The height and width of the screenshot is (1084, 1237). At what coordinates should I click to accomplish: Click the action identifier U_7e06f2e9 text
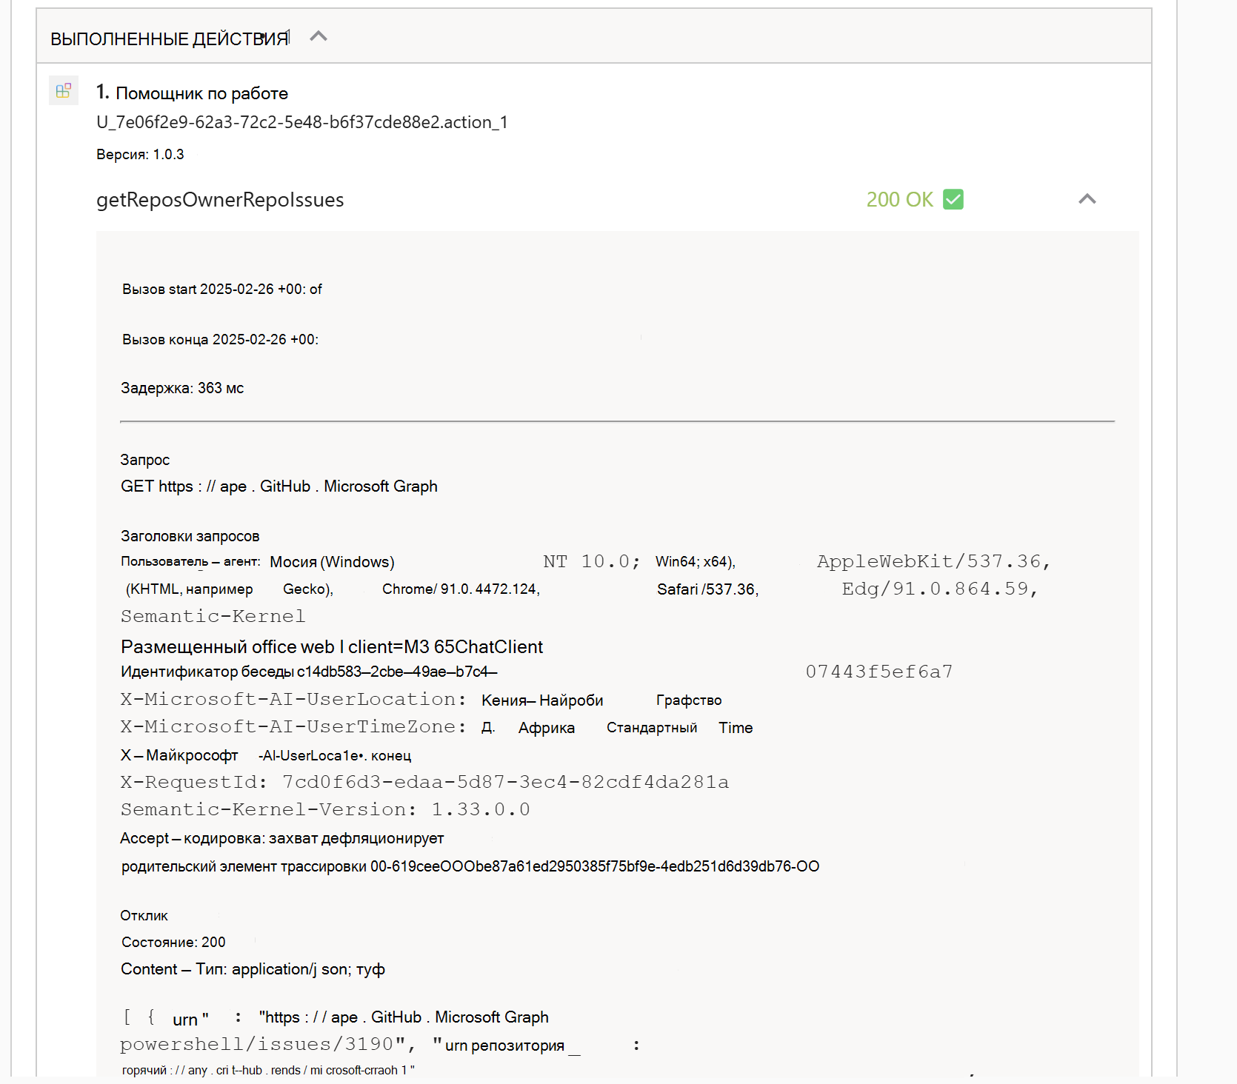point(301,122)
